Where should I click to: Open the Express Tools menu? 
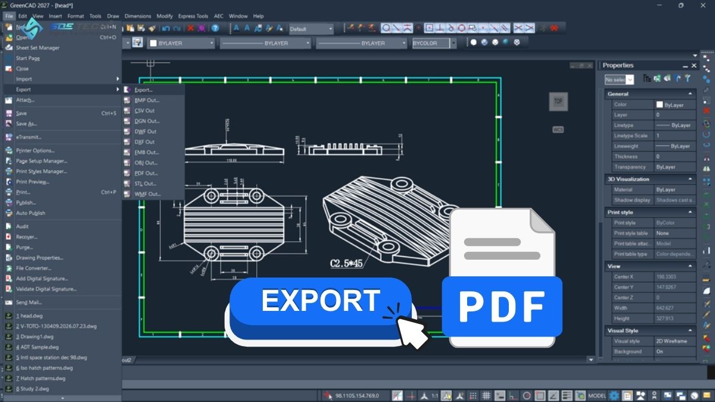(193, 16)
